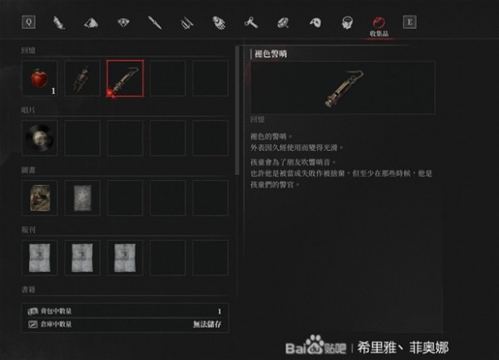Viewport: 499px width, 360px height.
Task: Open the blade category tab
Action: [x=155, y=23]
